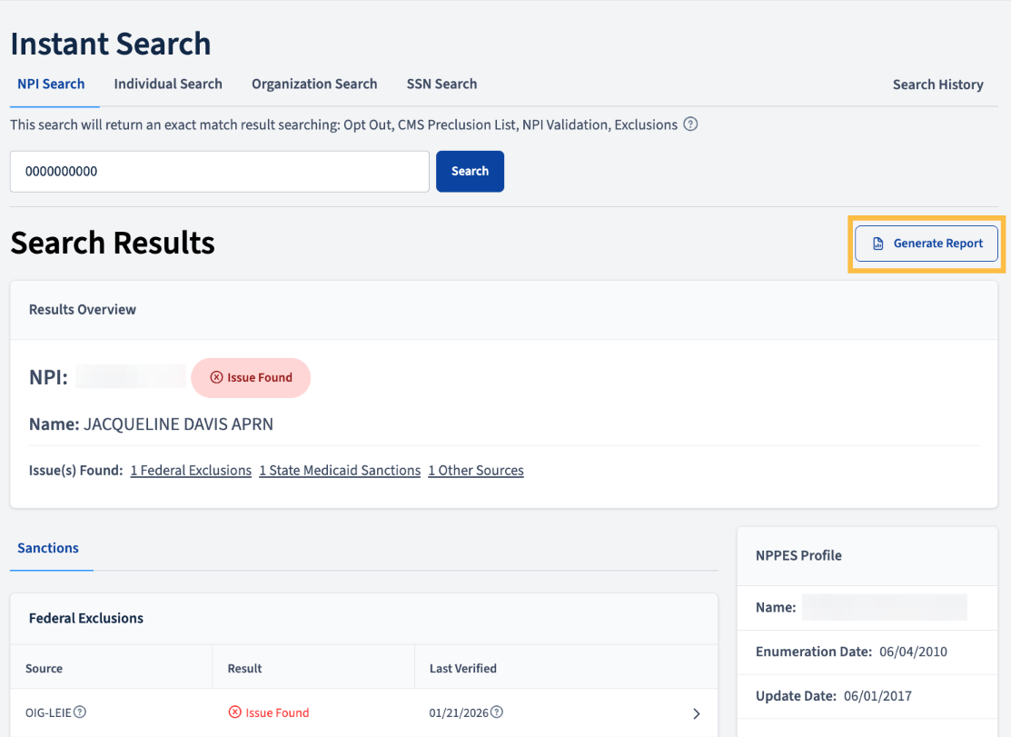Open Search History

[938, 85]
